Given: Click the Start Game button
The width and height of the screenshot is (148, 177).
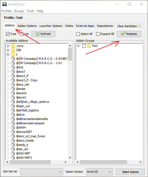Looking at the screenshot, I should (x=130, y=172).
